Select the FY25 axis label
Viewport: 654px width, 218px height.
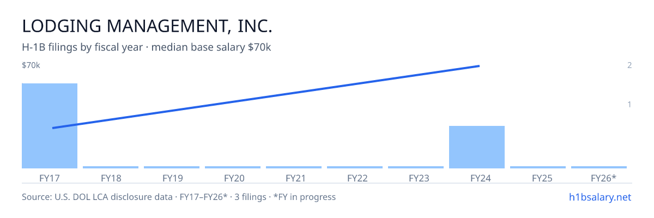point(538,178)
